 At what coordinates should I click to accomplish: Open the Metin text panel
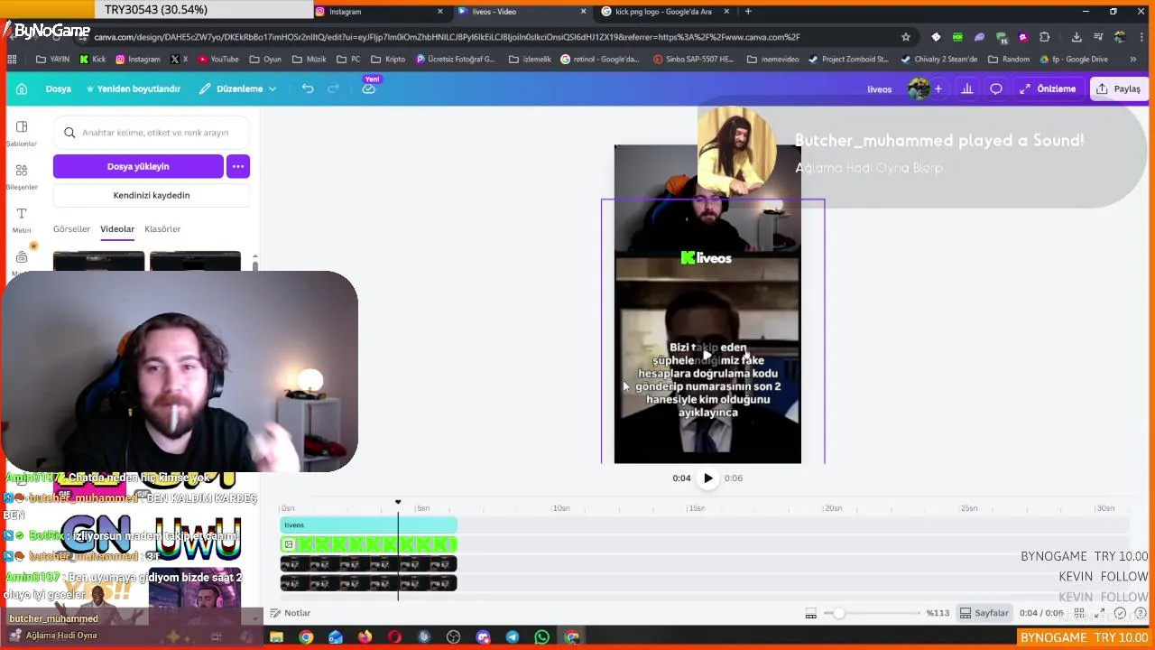22,219
